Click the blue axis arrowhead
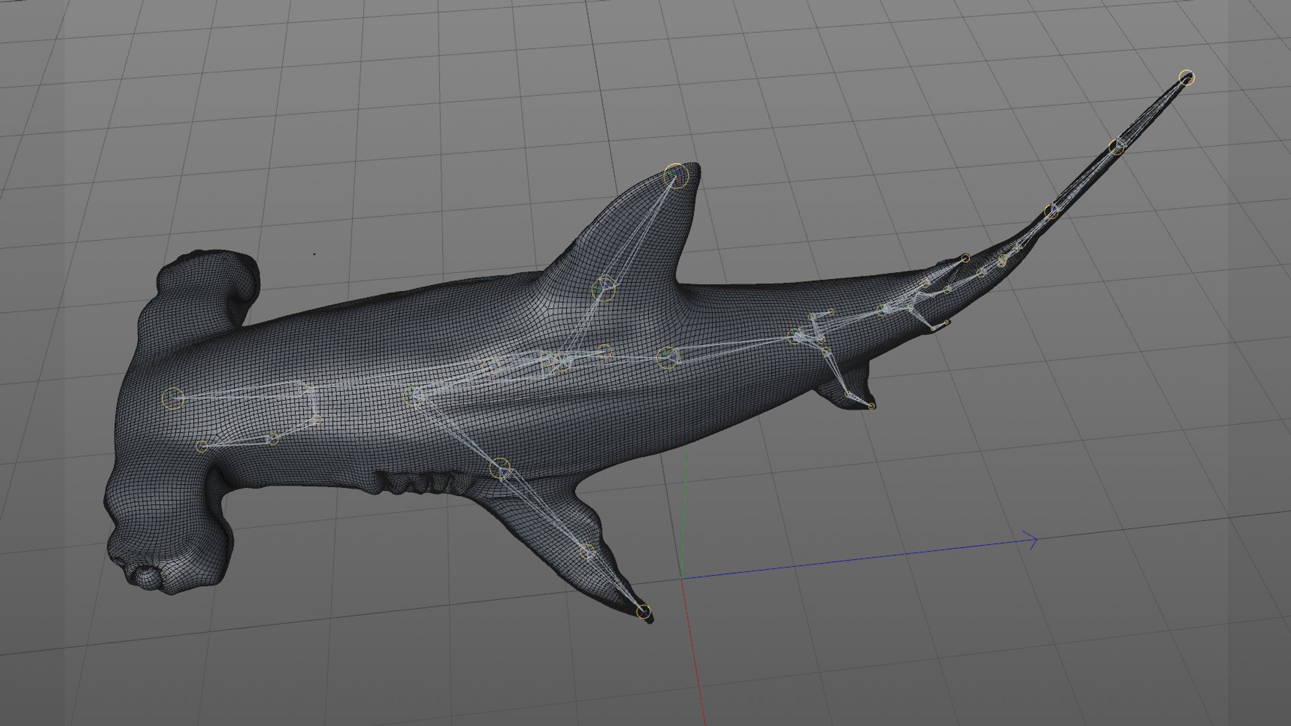The image size is (1291, 726). point(1031,539)
